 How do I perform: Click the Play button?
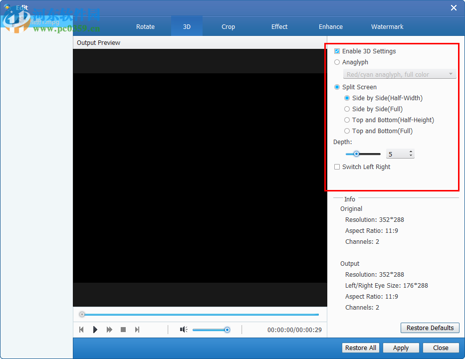[x=95, y=330]
